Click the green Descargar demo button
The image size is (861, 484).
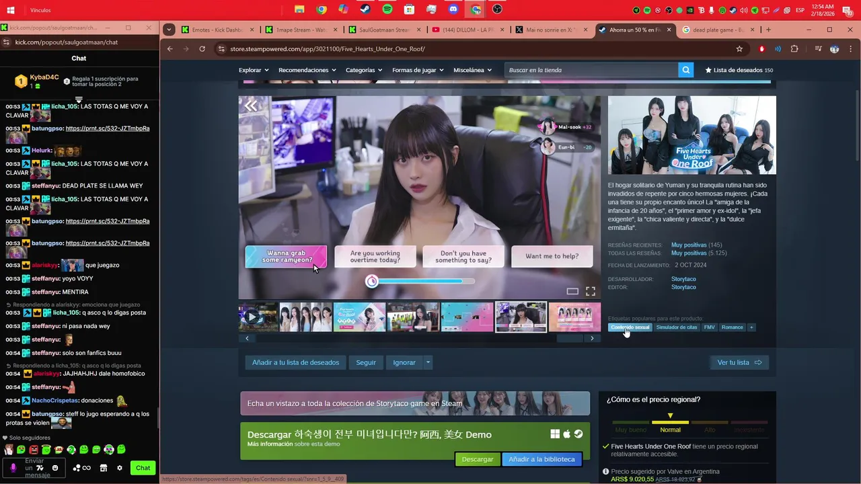pos(478,459)
